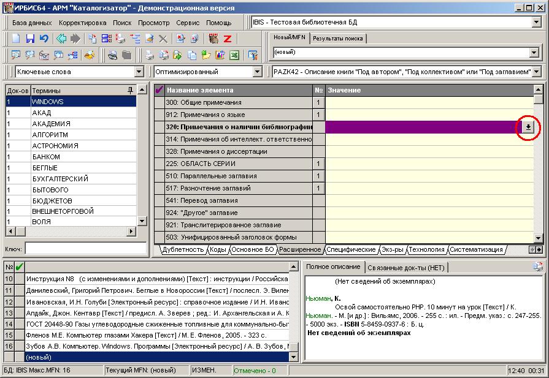Click the gray folder toolbar icon
Image resolution: width=549 pixels, height=378 pixels.
(126, 55)
